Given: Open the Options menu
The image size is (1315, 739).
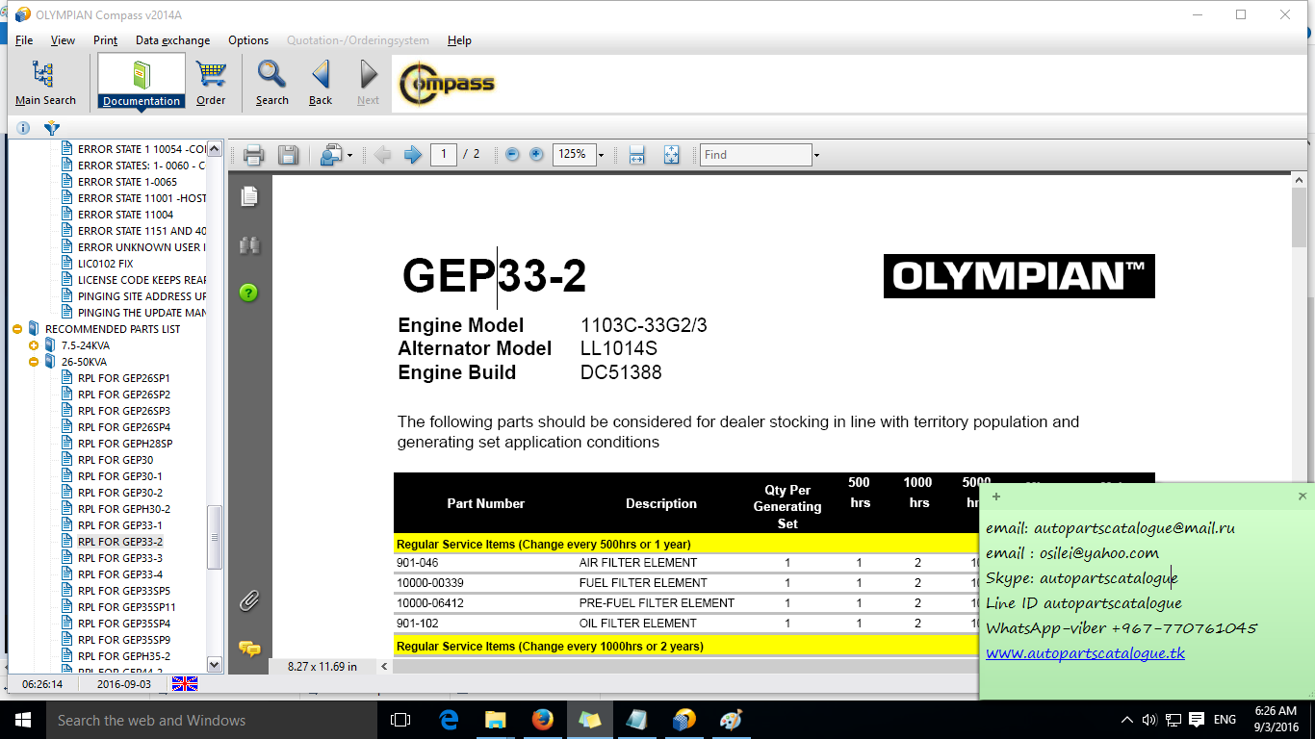Looking at the screenshot, I should click(248, 40).
